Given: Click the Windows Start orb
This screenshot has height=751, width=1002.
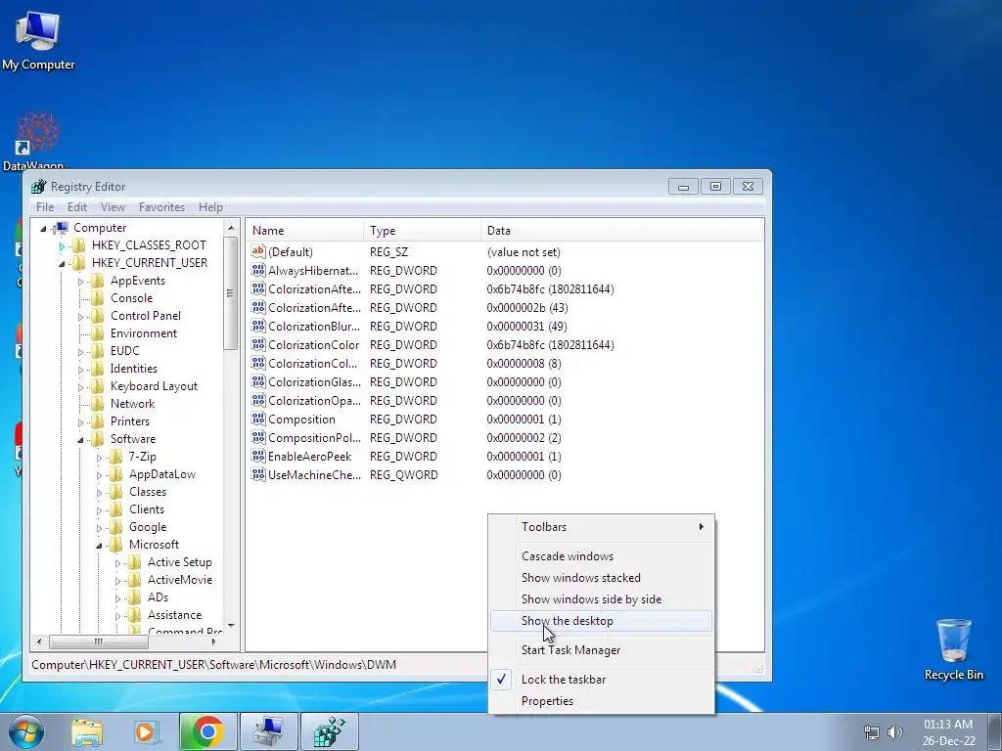Looking at the screenshot, I should [x=25, y=731].
